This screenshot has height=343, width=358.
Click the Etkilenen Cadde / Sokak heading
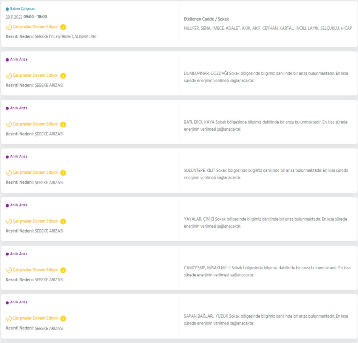pos(206,19)
